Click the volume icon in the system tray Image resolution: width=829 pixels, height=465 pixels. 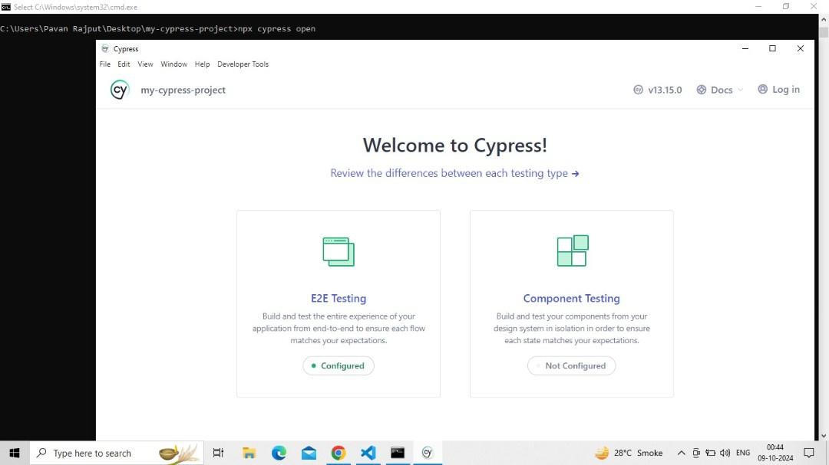(x=725, y=453)
